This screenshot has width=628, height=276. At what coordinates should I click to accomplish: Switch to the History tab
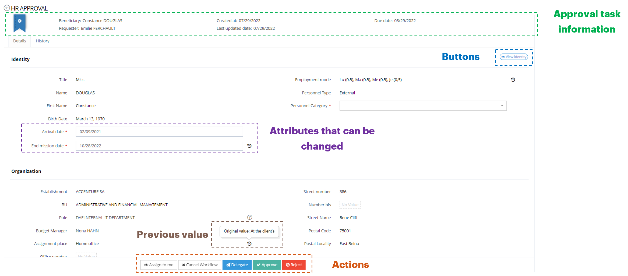pos(43,41)
